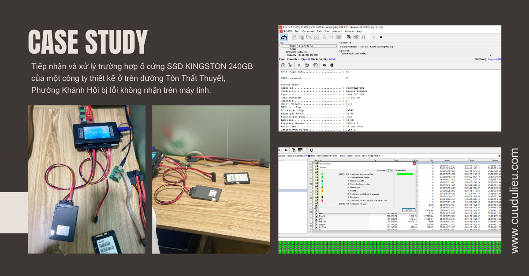Click the copy log icon beside binoculars

click(x=316, y=65)
